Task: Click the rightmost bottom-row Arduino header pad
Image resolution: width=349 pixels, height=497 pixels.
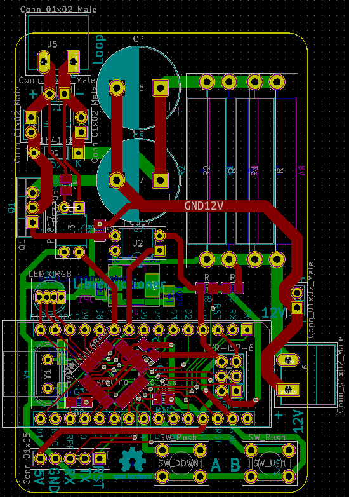Action: click(x=247, y=419)
